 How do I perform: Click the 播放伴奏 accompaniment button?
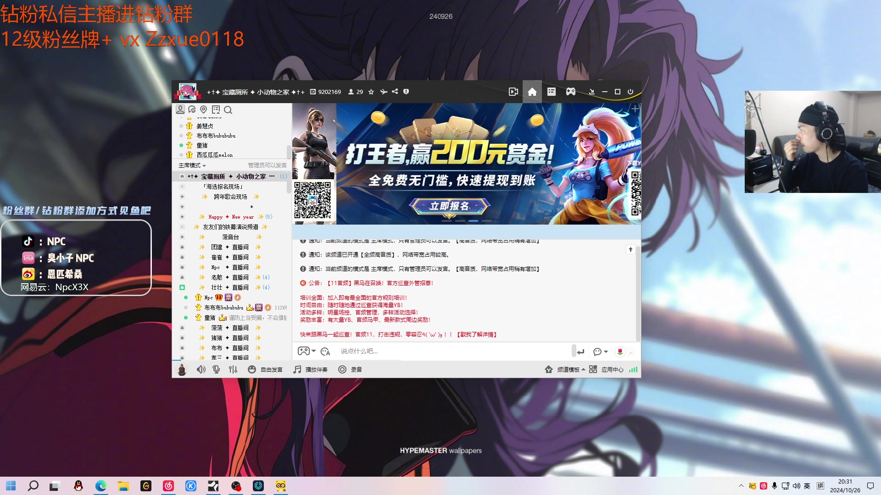311,369
